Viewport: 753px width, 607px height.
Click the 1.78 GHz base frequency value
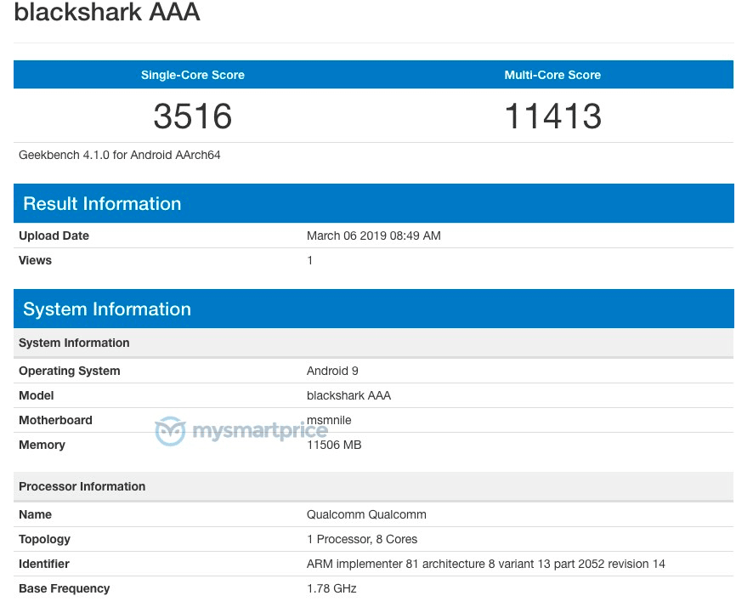tap(331, 588)
